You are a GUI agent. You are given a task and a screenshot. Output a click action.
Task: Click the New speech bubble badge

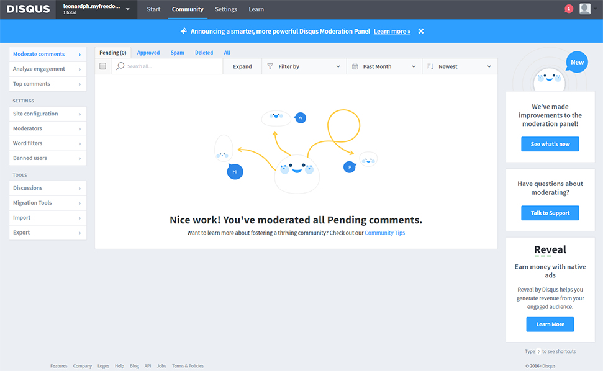click(577, 62)
